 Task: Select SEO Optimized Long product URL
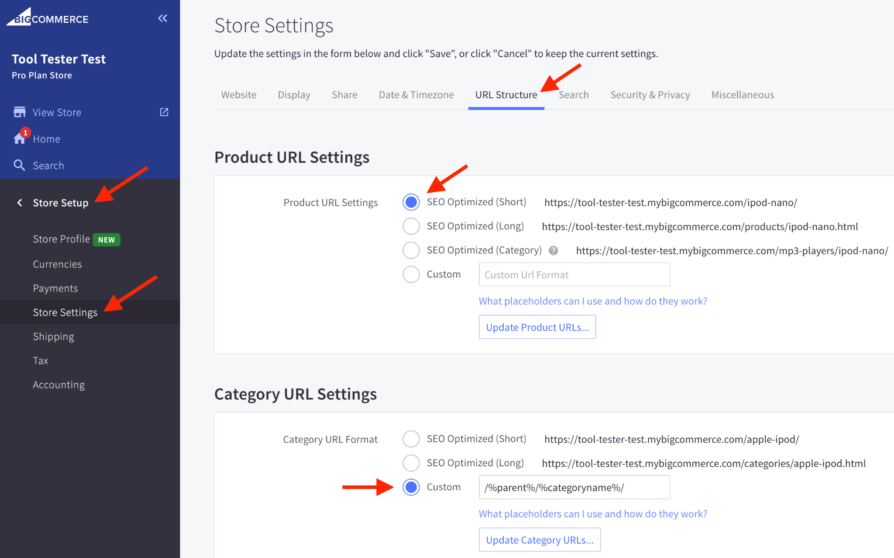tap(410, 226)
